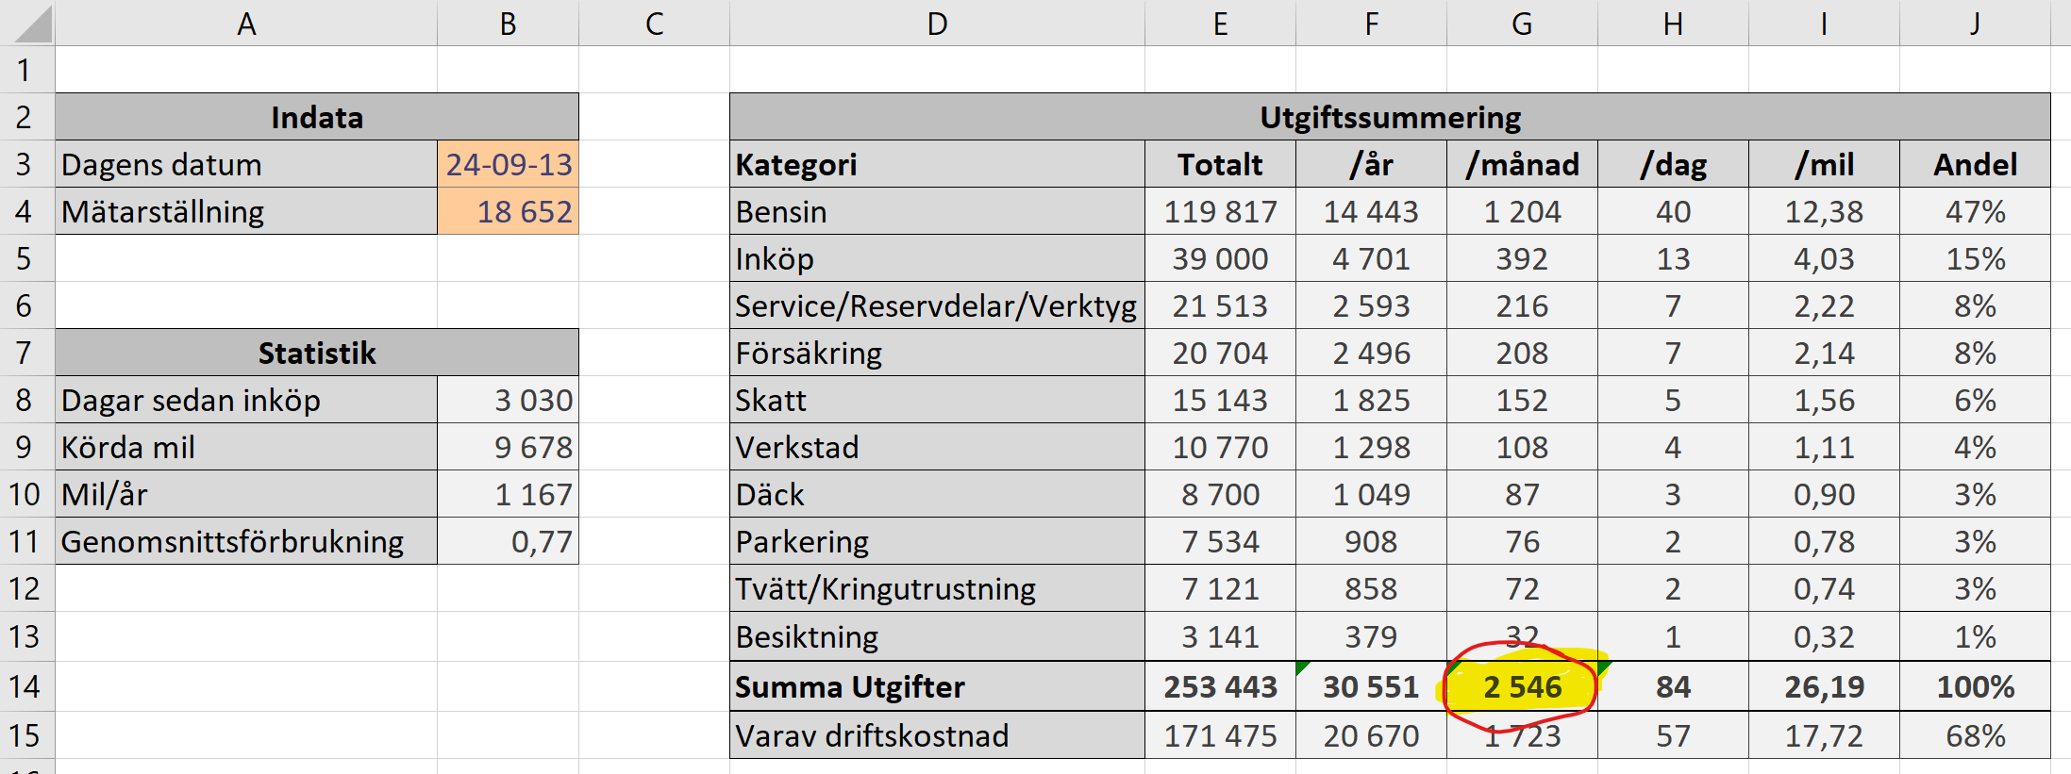Screen dimensions: 2071x774
Task: Select Summa Utgifter per year cell 30 551
Action: point(1371,687)
